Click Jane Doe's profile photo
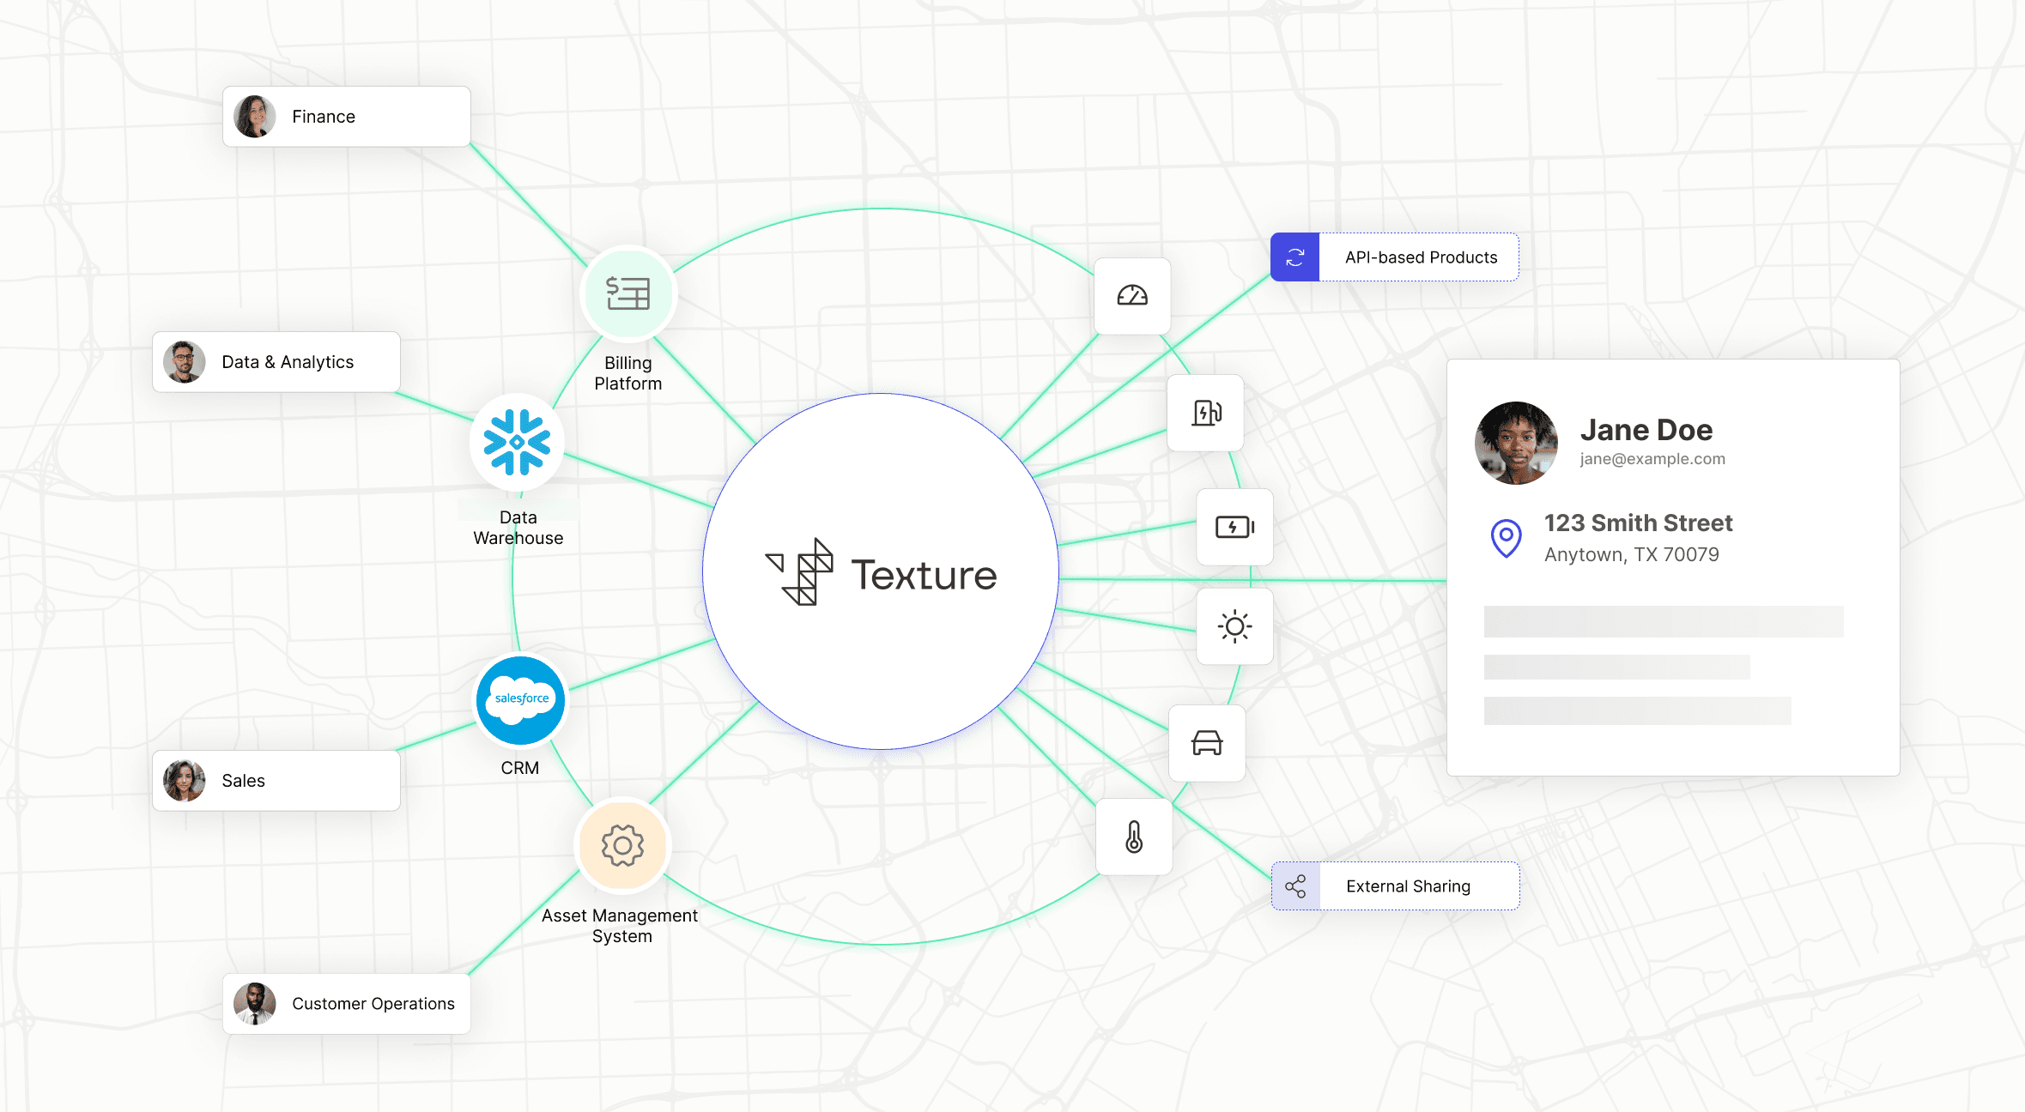The image size is (2025, 1112). [1515, 443]
